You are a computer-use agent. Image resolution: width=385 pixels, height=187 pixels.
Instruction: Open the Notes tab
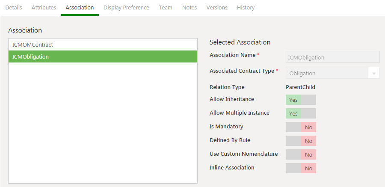190,8
